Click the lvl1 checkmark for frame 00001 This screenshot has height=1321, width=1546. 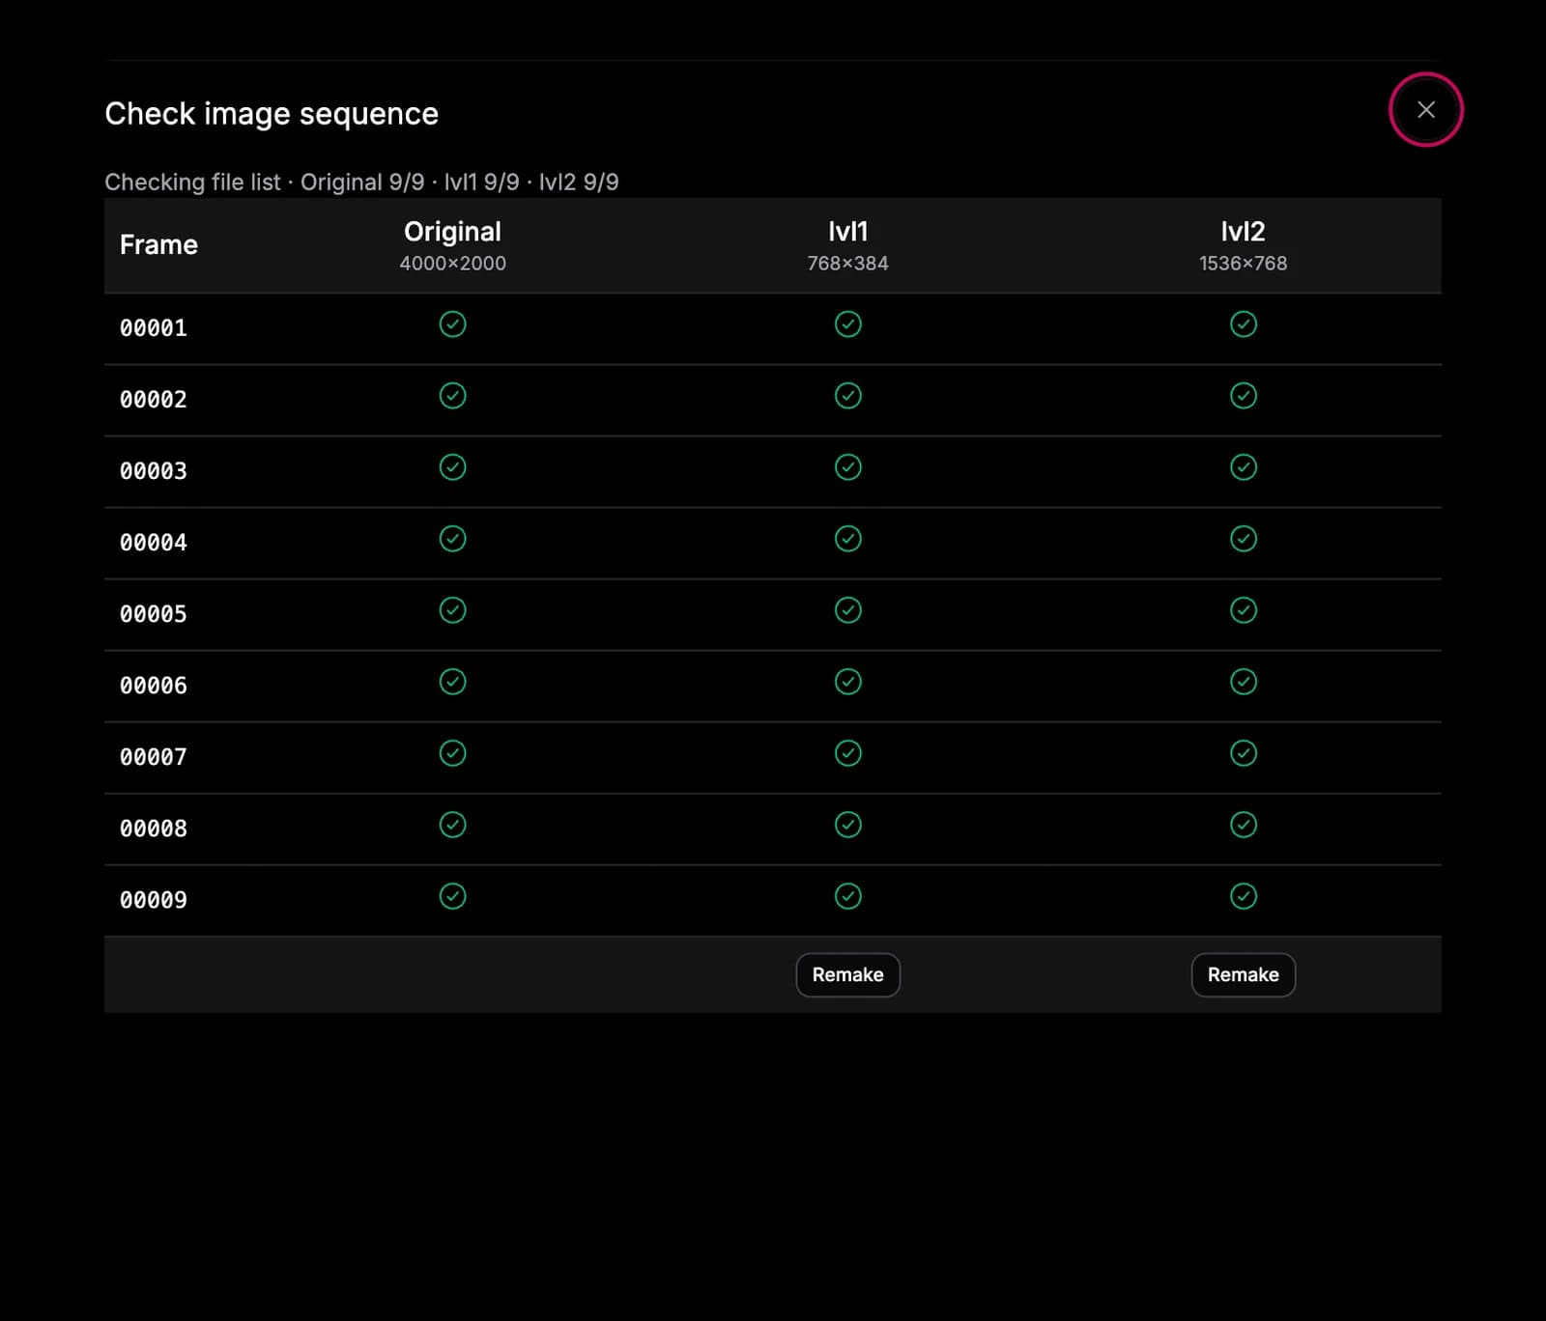click(x=847, y=324)
